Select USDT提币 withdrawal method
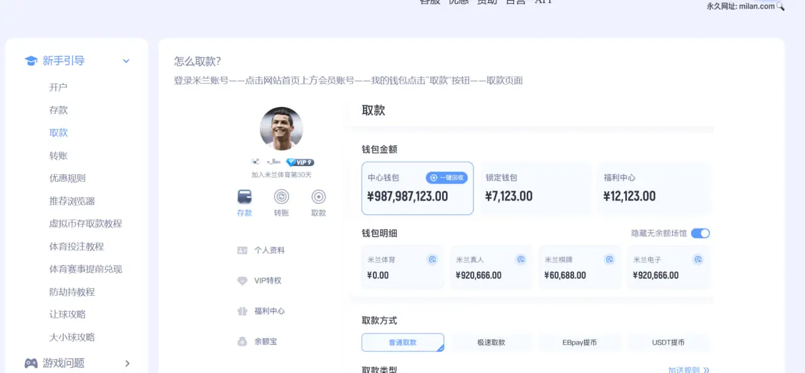 pos(668,343)
